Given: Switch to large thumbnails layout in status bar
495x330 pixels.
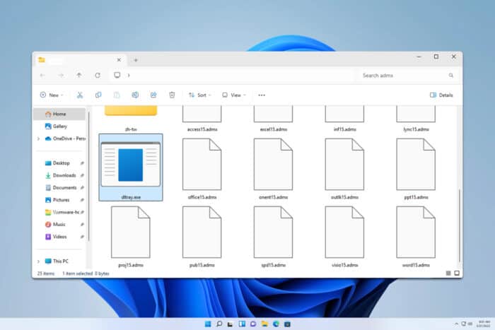Looking at the screenshot, I should 457,273.
